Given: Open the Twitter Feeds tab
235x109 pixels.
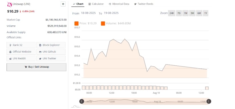Looking at the screenshot, I should coord(144,4).
